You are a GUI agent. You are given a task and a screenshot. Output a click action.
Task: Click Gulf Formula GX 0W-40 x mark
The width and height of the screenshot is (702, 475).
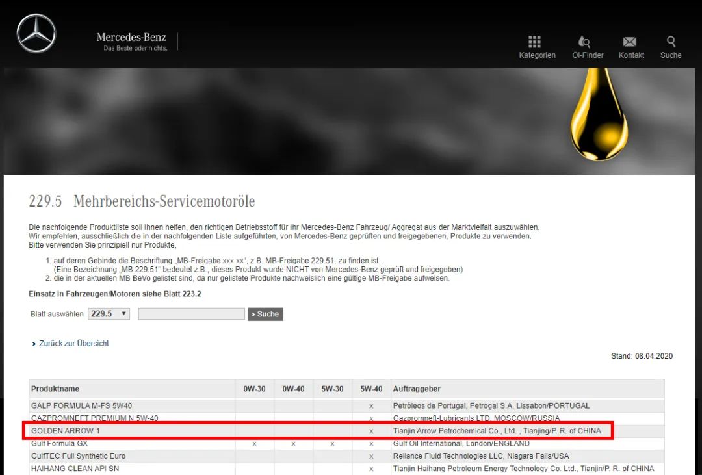[293, 444]
